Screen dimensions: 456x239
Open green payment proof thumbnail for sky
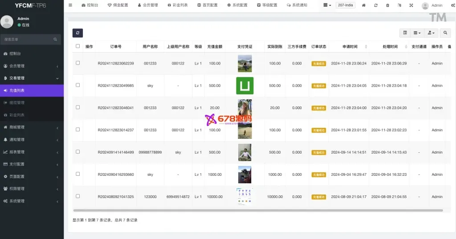point(244,85)
